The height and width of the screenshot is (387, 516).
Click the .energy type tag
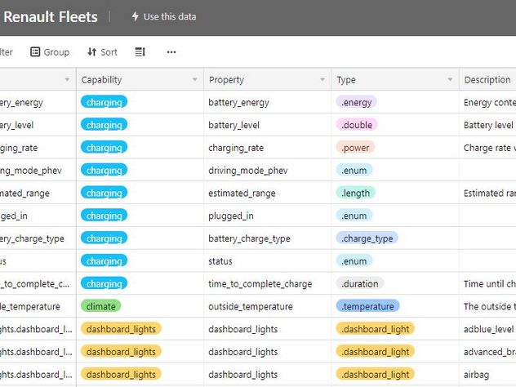pos(357,102)
